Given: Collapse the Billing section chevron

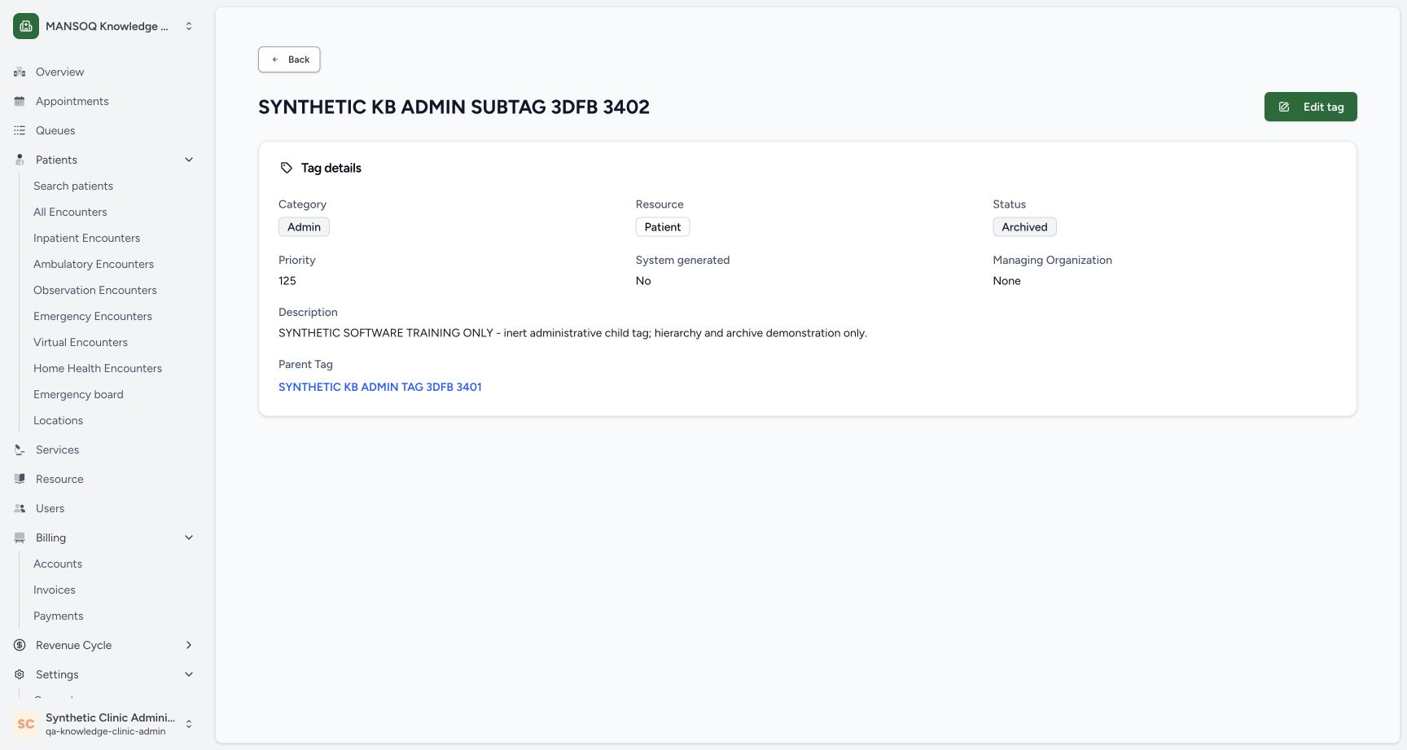Looking at the screenshot, I should tap(189, 537).
